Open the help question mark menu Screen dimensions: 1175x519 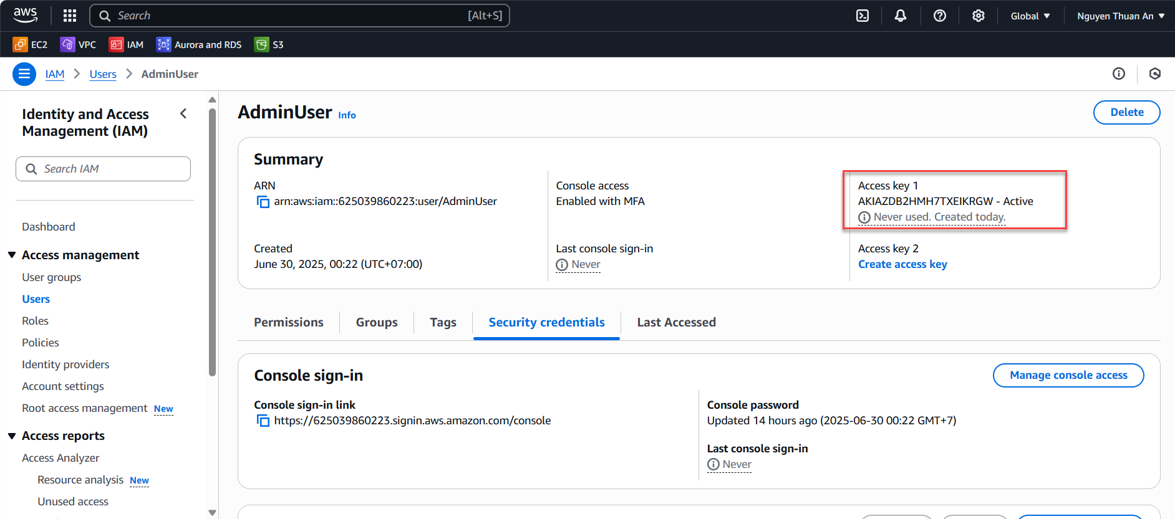click(x=940, y=16)
